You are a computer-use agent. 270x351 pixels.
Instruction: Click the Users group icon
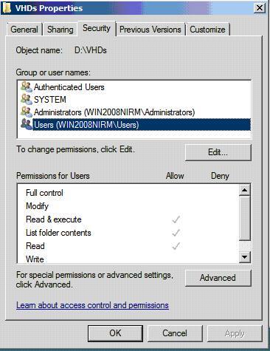pyautogui.click(x=27, y=124)
